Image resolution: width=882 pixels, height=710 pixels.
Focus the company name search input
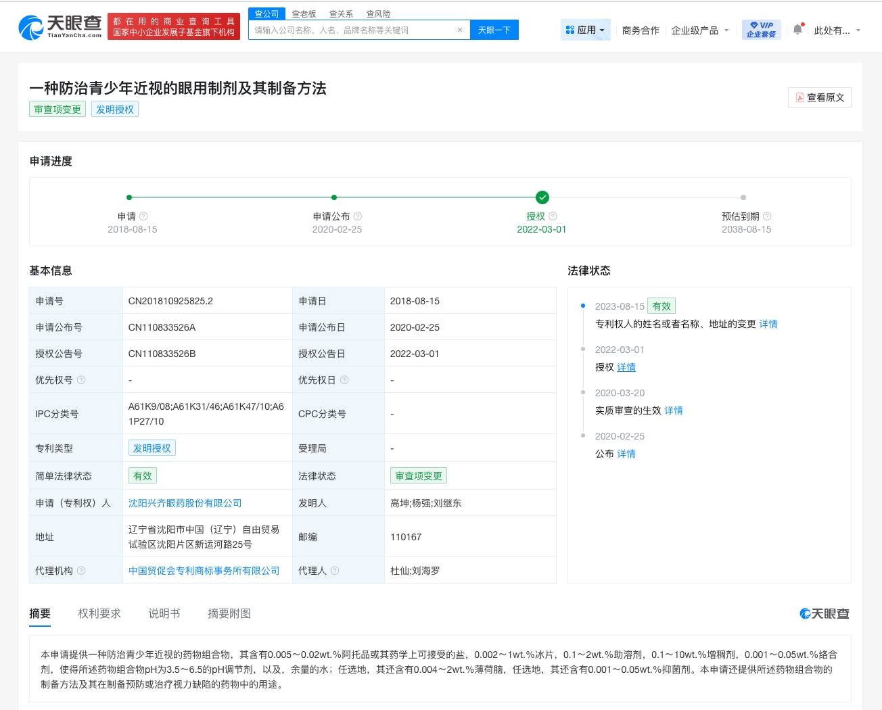click(352, 30)
